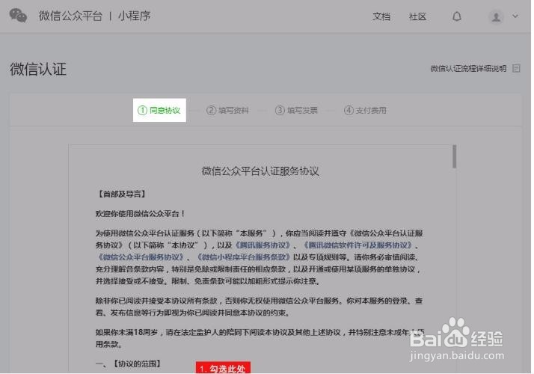534x374 pixels.
Task: Open 《腾讯微信软件许可及服务协议》 link
Action: (357, 245)
